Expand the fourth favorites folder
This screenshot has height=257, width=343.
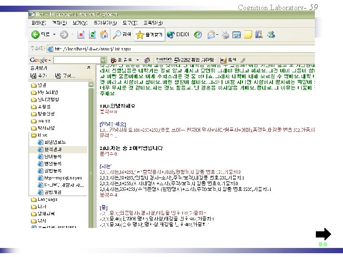[40, 107]
